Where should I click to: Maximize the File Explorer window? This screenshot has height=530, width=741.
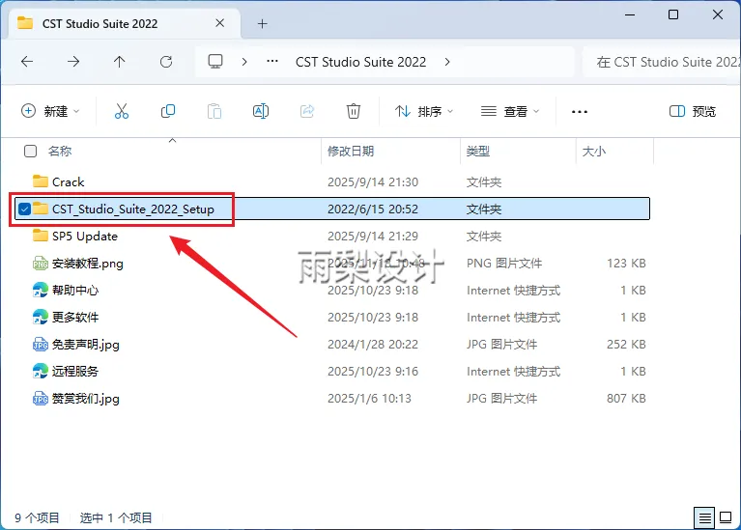673,14
